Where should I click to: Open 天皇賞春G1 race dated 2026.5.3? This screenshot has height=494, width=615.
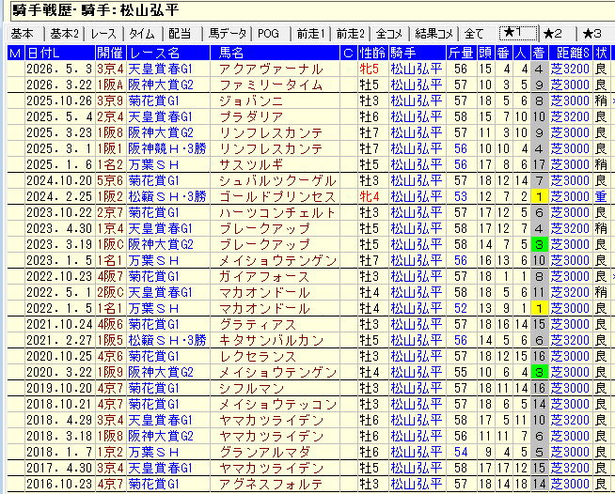(x=161, y=69)
